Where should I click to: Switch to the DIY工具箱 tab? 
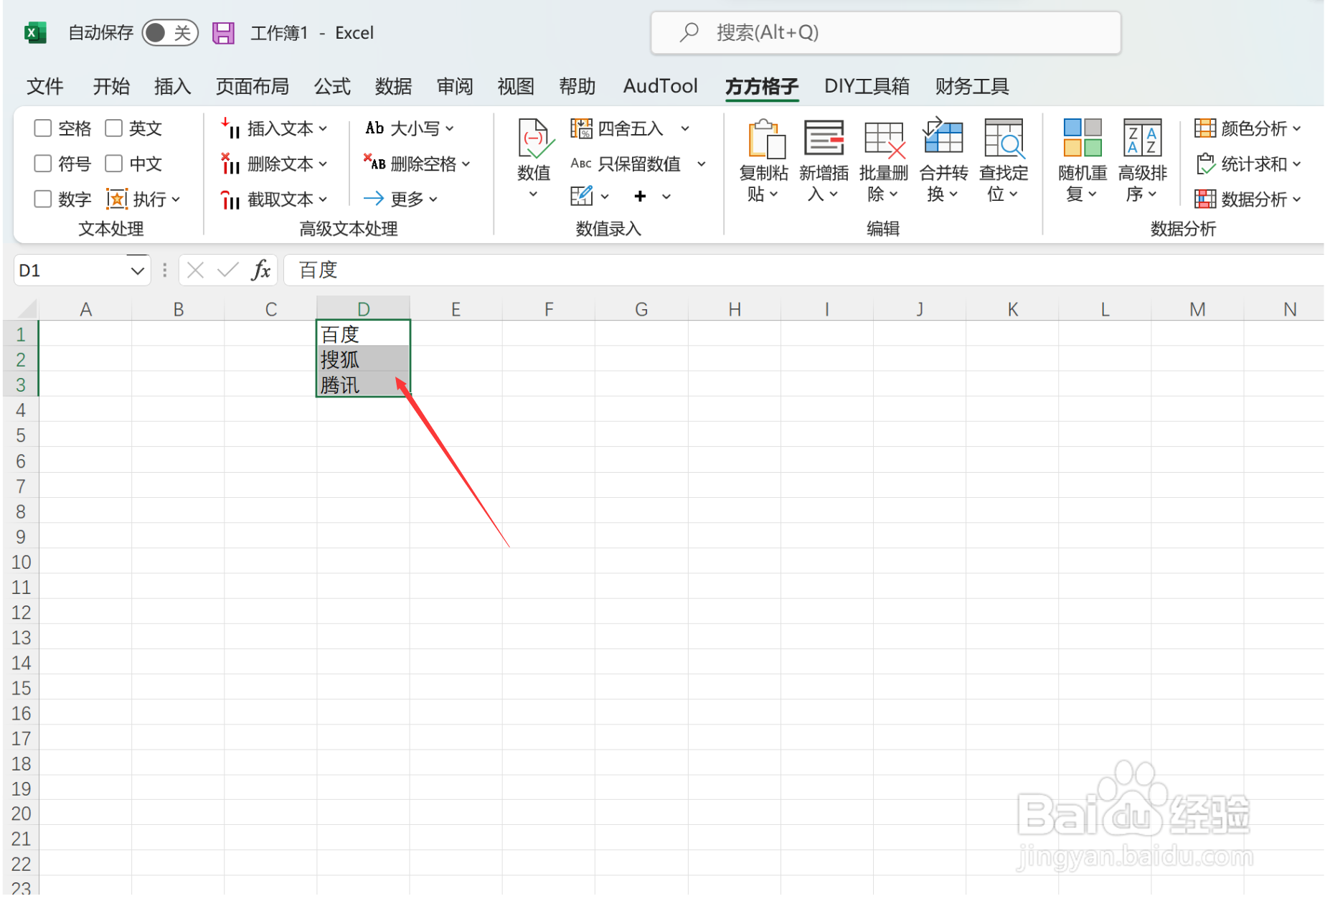pos(867,87)
